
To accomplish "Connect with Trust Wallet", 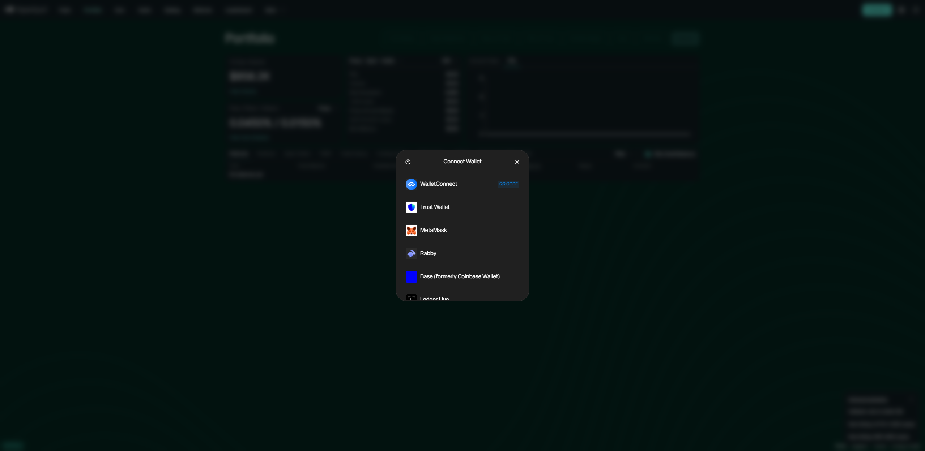I will pyautogui.click(x=462, y=207).
